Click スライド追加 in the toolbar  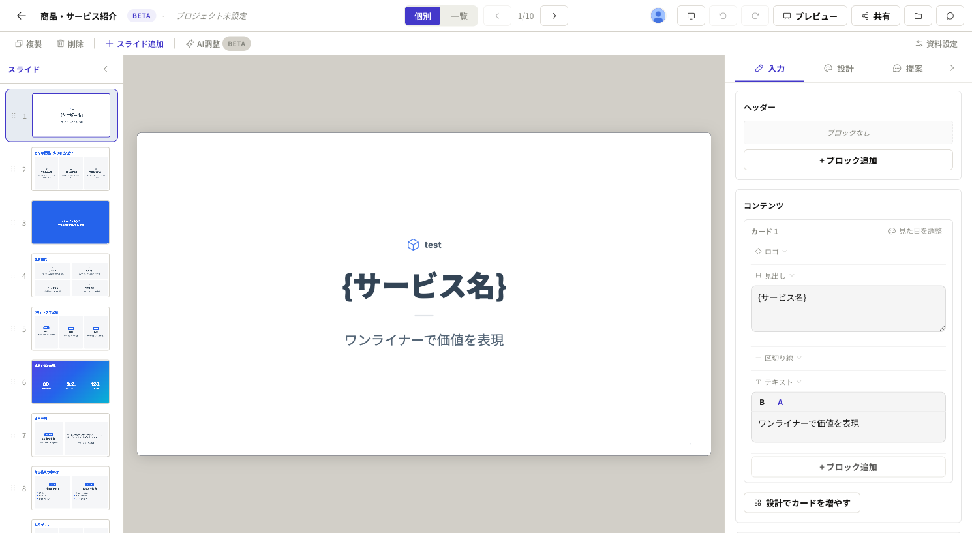point(135,44)
